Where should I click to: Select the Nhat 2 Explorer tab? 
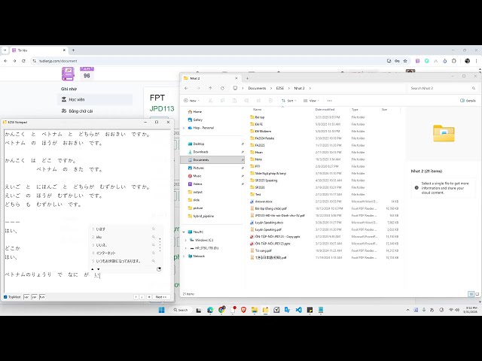[x=211, y=78]
